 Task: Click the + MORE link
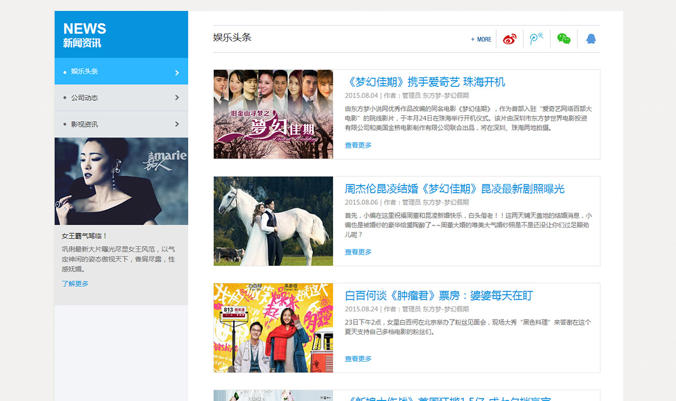pos(481,39)
